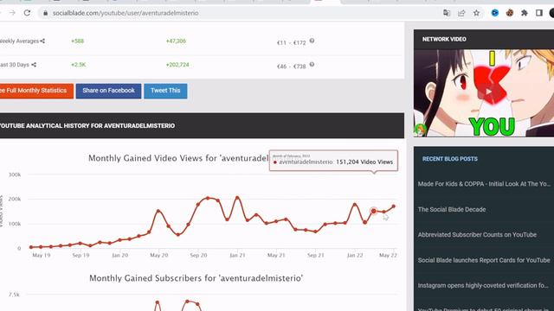Click share icon beside Last 30 Days
The image size is (554, 311).
click(34, 65)
